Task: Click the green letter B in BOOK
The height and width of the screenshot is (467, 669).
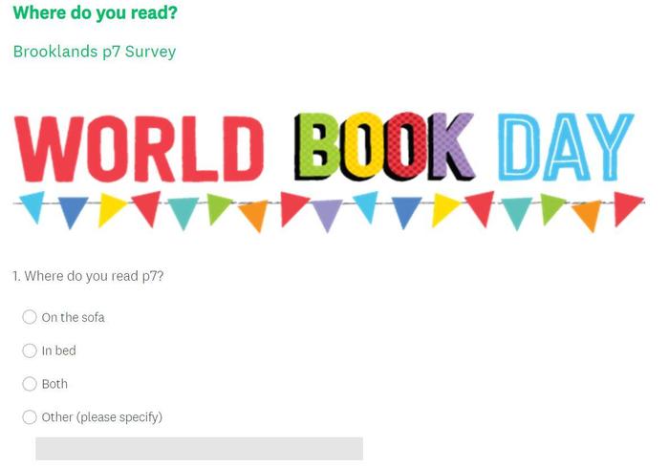Action: pyautogui.click(x=318, y=148)
